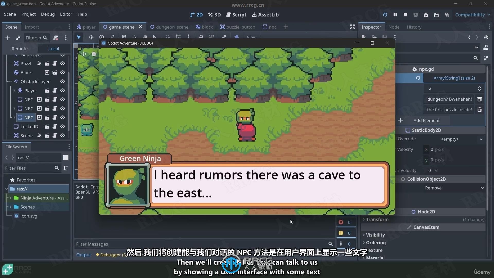Open Player node's scene in editor icon
Viewport: 494px width, 278px height.
click(47, 90)
